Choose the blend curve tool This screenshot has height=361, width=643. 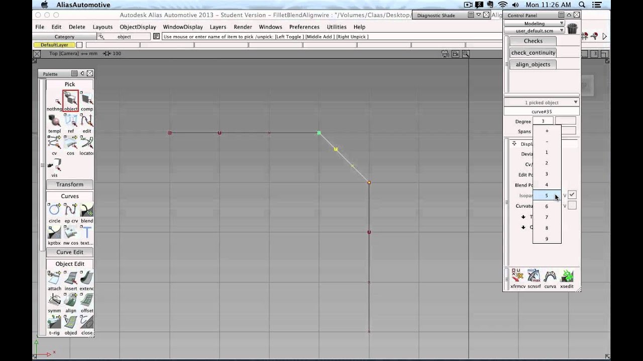point(86,213)
